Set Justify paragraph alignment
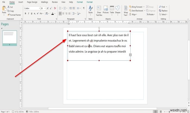 (69, 14)
